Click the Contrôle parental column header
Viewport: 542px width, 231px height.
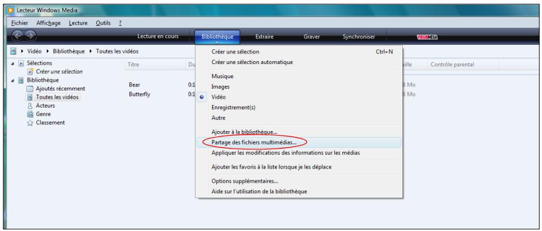[463, 65]
